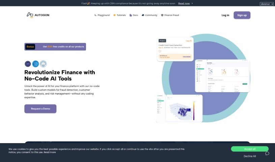The height and width of the screenshot is (162, 275).
Task: Open the Tutorials menu item
Action: point(119,15)
